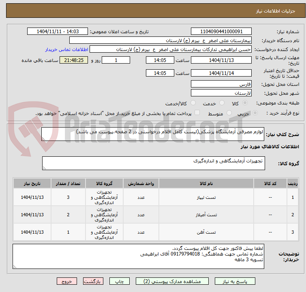The image size is (306, 292).
Task: Select the کالا radio button
Action: click(x=245, y=103)
